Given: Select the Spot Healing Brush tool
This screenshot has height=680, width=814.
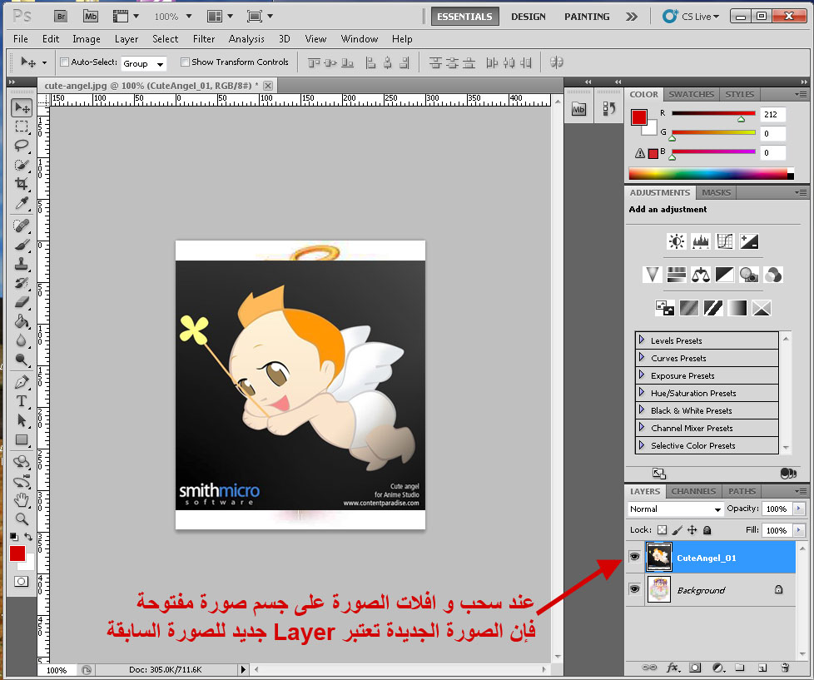Looking at the screenshot, I should coord(22,226).
